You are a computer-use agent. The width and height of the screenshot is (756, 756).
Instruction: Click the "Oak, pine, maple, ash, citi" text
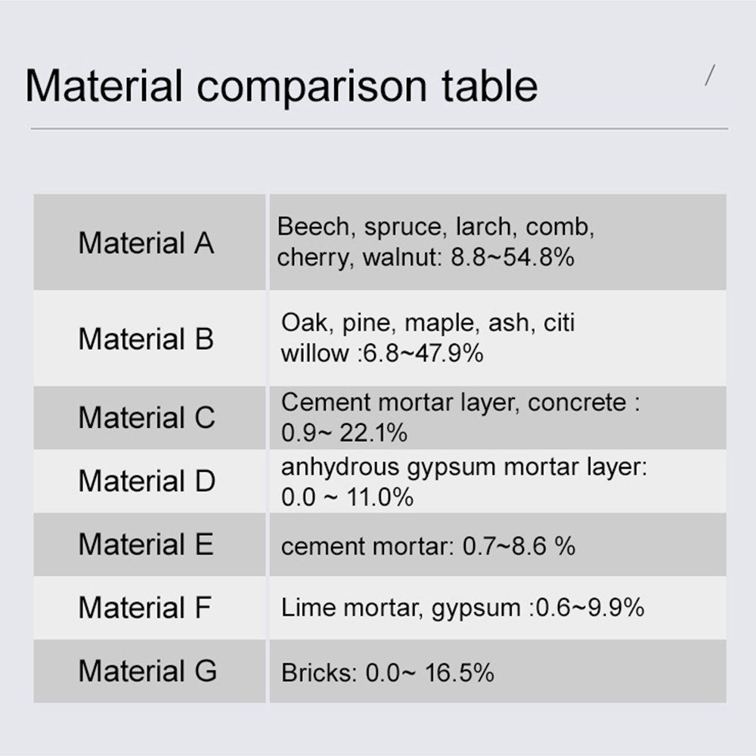(428, 323)
